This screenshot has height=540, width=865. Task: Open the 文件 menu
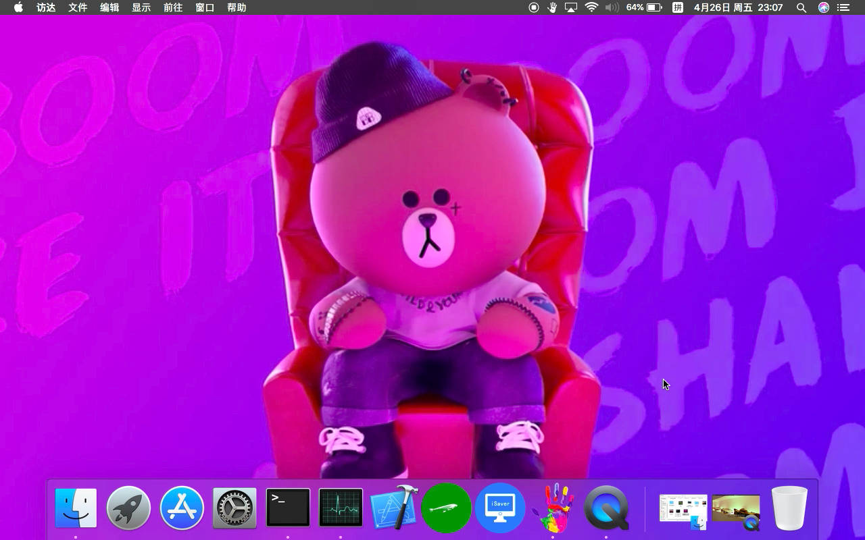point(78,7)
